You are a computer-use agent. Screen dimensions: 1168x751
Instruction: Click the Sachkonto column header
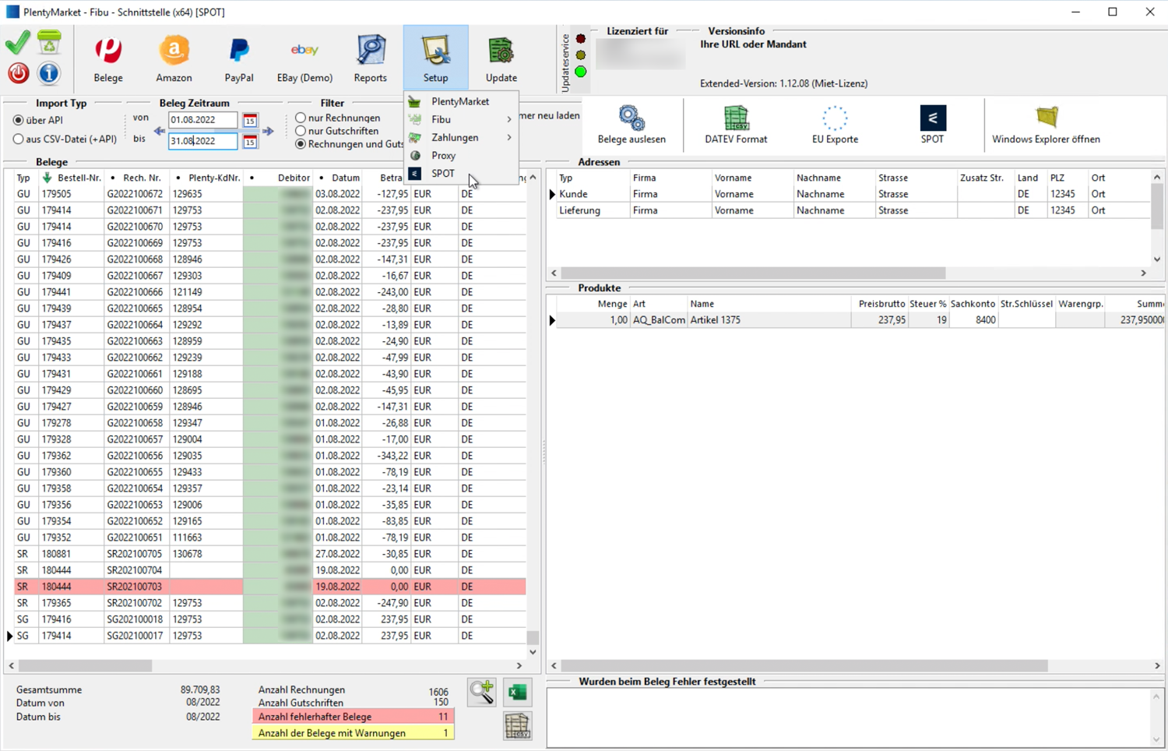973,304
